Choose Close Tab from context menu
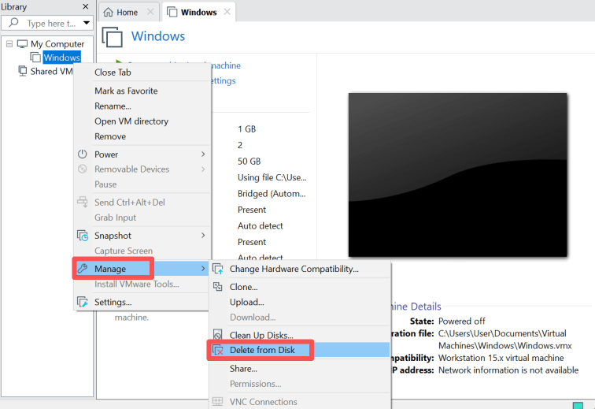This screenshot has height=409, width=595. coord(142,73)
